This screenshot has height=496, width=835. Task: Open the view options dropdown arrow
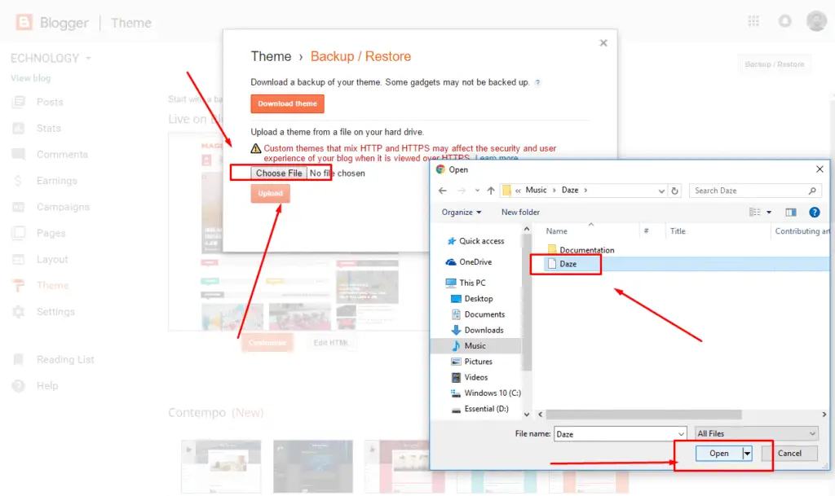pyautogui.click(x=769, y=212)
